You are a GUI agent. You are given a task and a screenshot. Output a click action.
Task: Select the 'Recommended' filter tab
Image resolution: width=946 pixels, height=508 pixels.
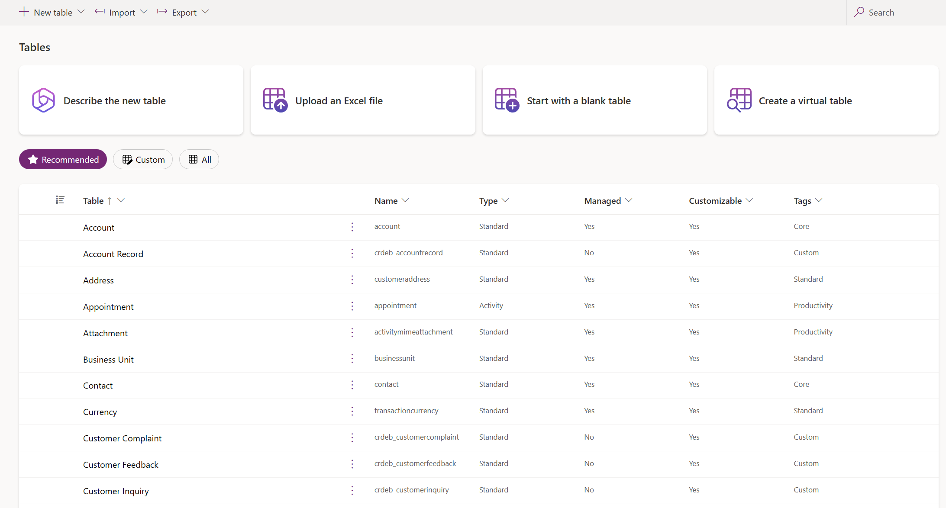(x=63, y=160)
